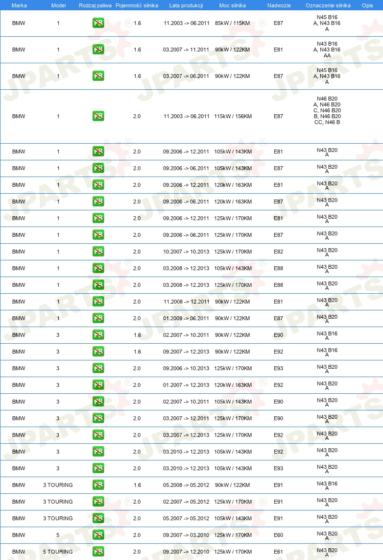Viewport: 383px width, 560px height.
Task: Click the E61 body code cell
Action: (x=279, y=552)
